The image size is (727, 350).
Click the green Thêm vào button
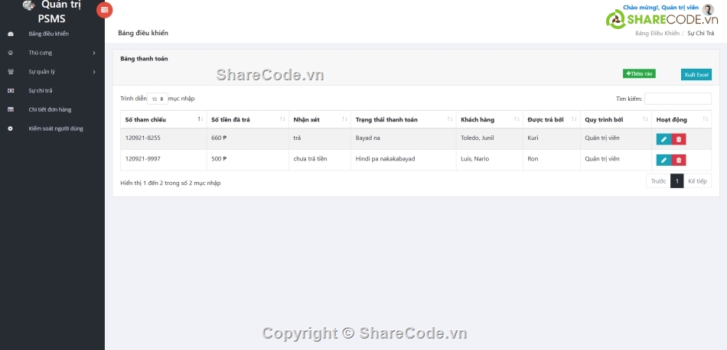pos(639,73)
